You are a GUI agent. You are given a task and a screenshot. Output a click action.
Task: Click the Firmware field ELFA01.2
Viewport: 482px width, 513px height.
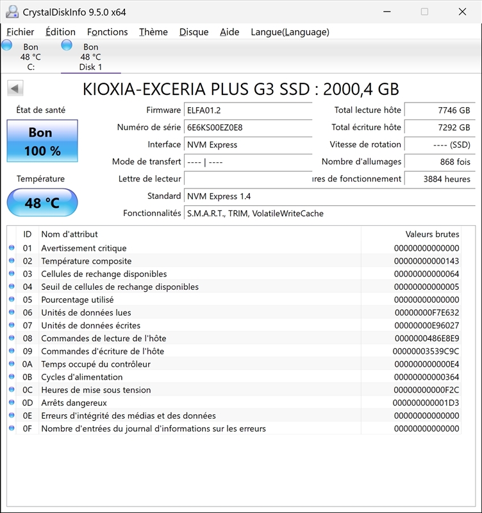coord(248,110)
